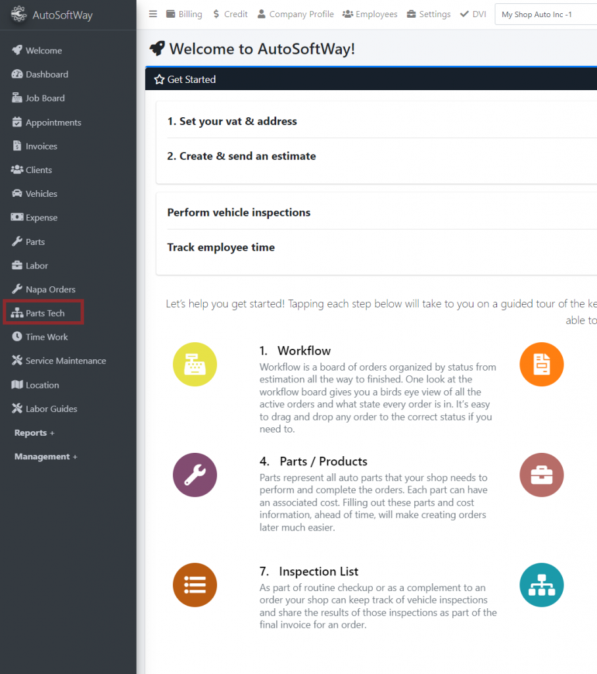The width and height of the screenshot is (597, 674).
Task: Click the Labor briefcase icon in sidebar
Action: tap(17, 265)
